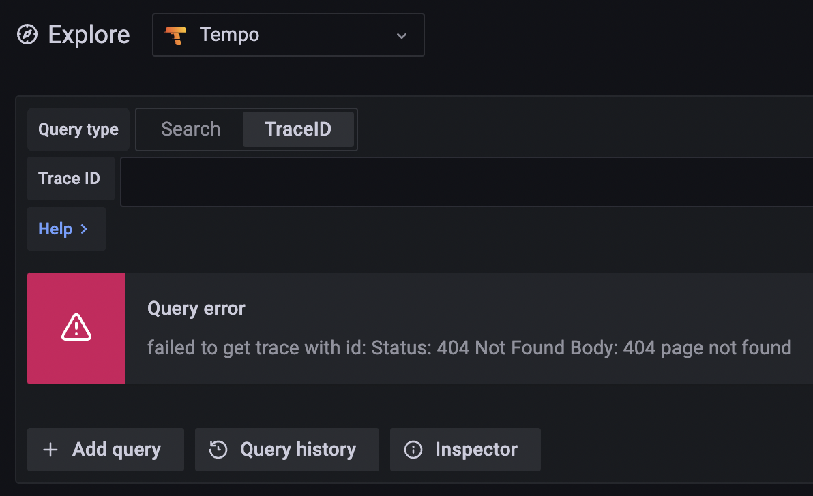This screenshot has width=813, height=496.
Task: Open the Query history panel
Action: click(x=286, y=450)
